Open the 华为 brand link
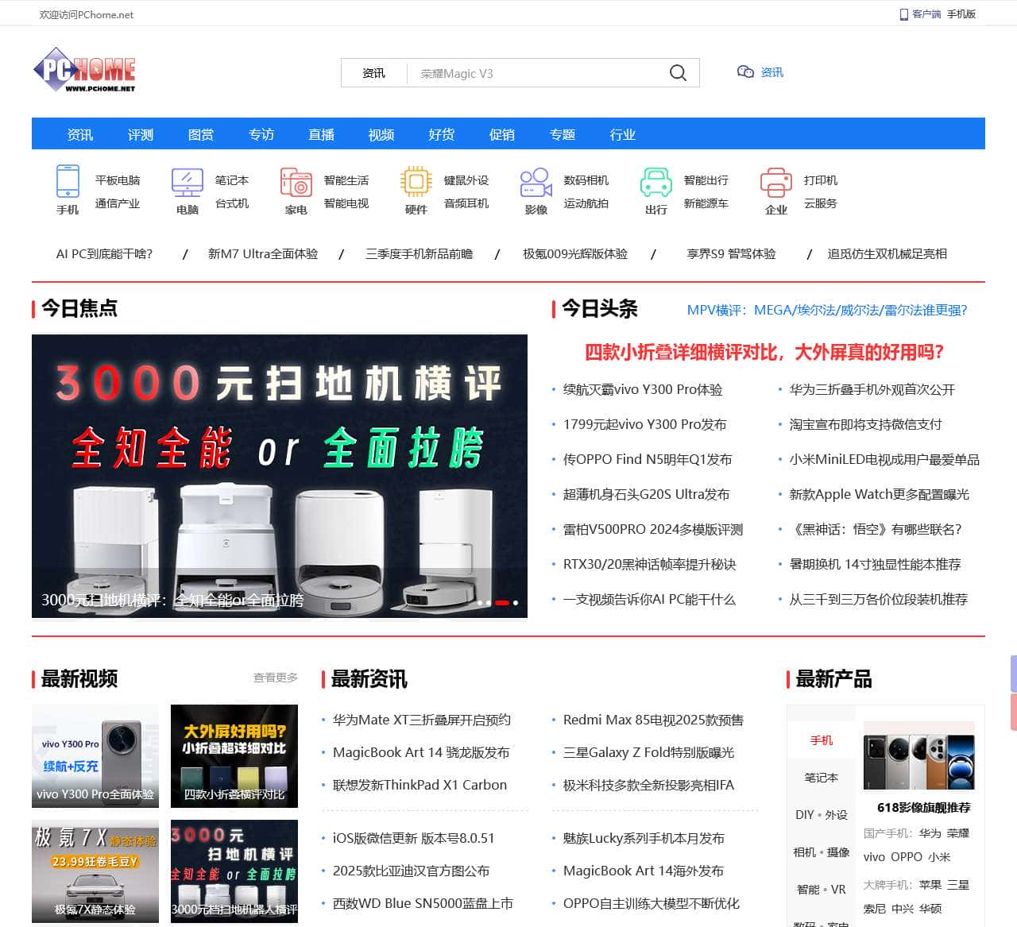Screen dimensions: 1017x927 point(930,833)
